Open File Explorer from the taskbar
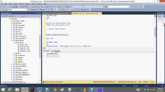Screen dimensions: 165x92 coord(17,90)
